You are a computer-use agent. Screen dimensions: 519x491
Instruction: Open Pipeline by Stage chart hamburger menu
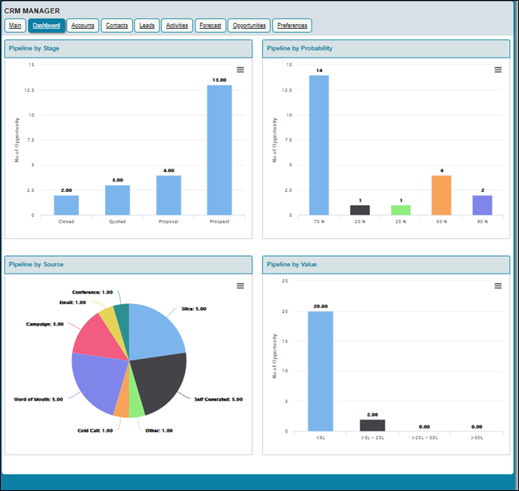pos(240,70)
